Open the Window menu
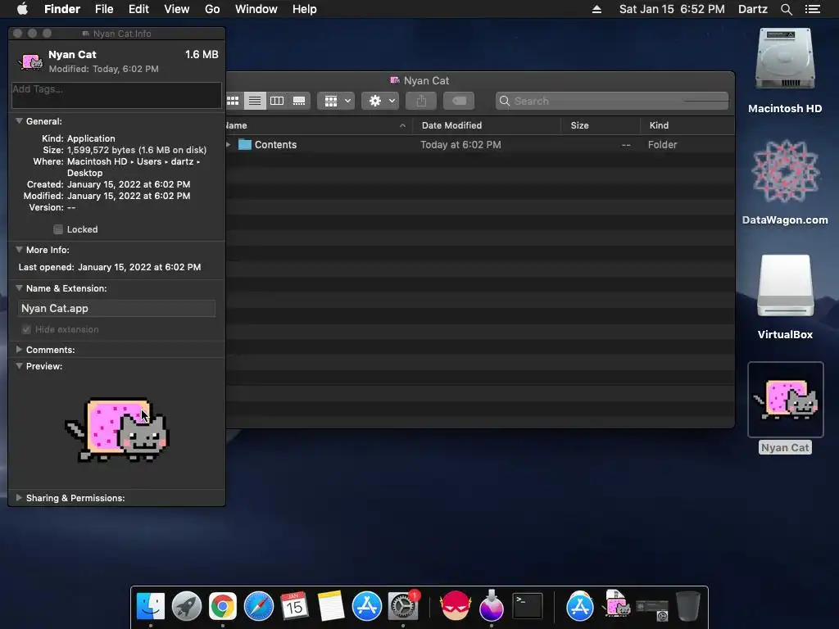Screen dimensions: 839x629 point(256,9)
